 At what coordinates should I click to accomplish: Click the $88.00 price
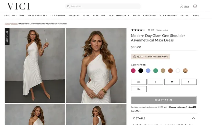(136, 47)
